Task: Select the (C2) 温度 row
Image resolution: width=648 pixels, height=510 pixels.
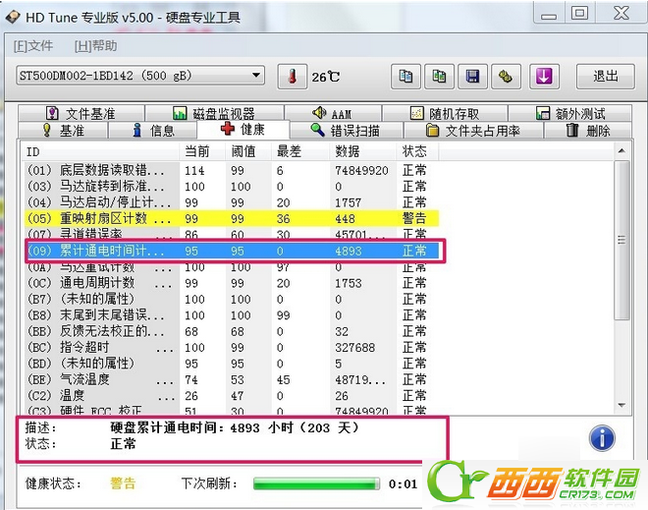Action: point(232,396)
